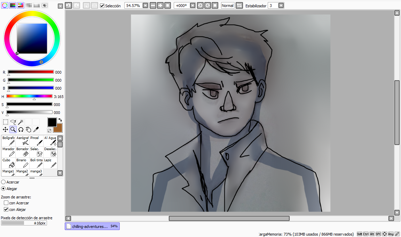
Task: Click the green G channel slider
Action: pyautogui.click(x=30, y=80)
